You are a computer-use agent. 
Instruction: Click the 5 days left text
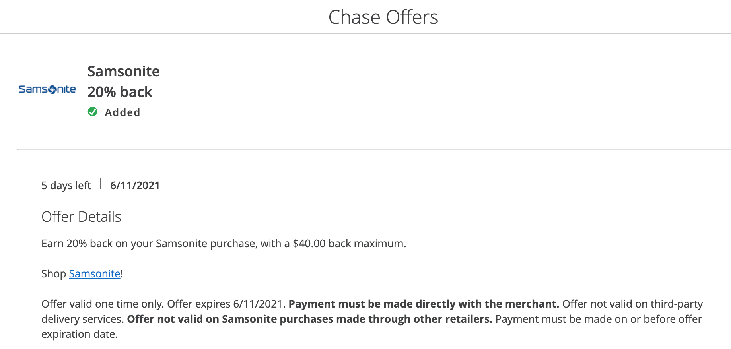66,186
